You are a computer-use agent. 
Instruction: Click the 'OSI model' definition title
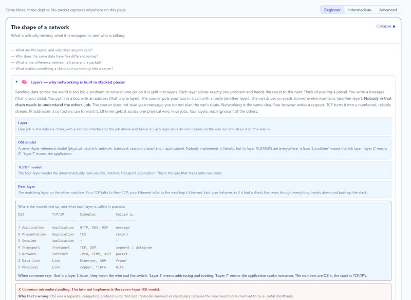(x=27, y=142)
